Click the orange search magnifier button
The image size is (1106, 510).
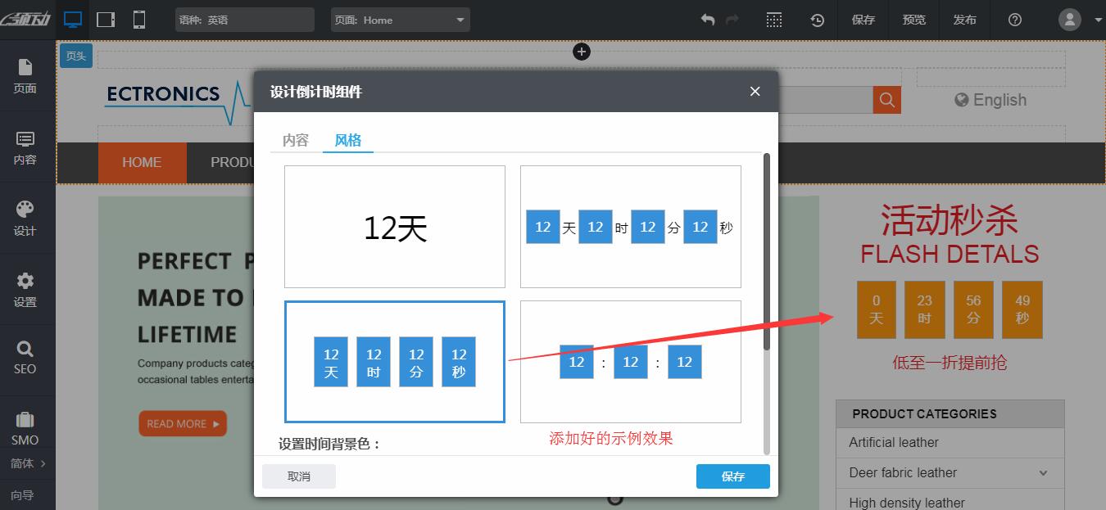[886, 100]
